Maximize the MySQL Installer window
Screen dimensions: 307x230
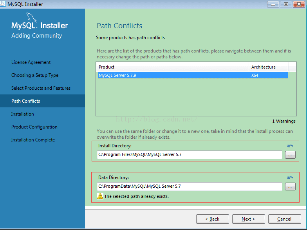pos(286,4)
